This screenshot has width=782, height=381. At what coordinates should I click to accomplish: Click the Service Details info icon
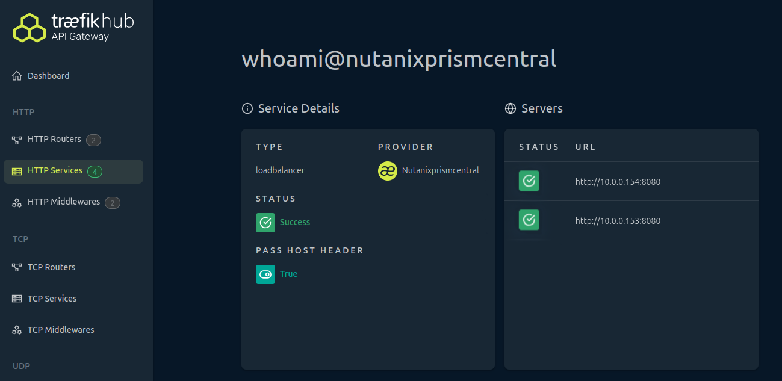[x=247, y=108]
